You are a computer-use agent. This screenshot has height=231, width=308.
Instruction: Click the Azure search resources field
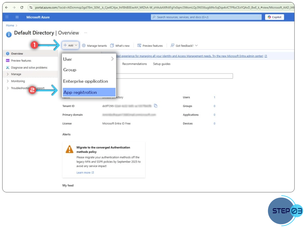[x=206, y=17]
